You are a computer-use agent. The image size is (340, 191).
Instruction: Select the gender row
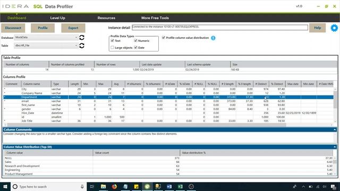[168, 109]
